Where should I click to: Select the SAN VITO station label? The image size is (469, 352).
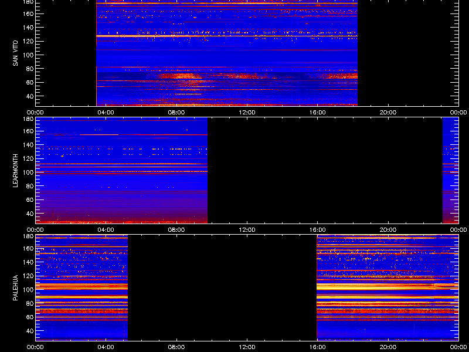(15, 53)
